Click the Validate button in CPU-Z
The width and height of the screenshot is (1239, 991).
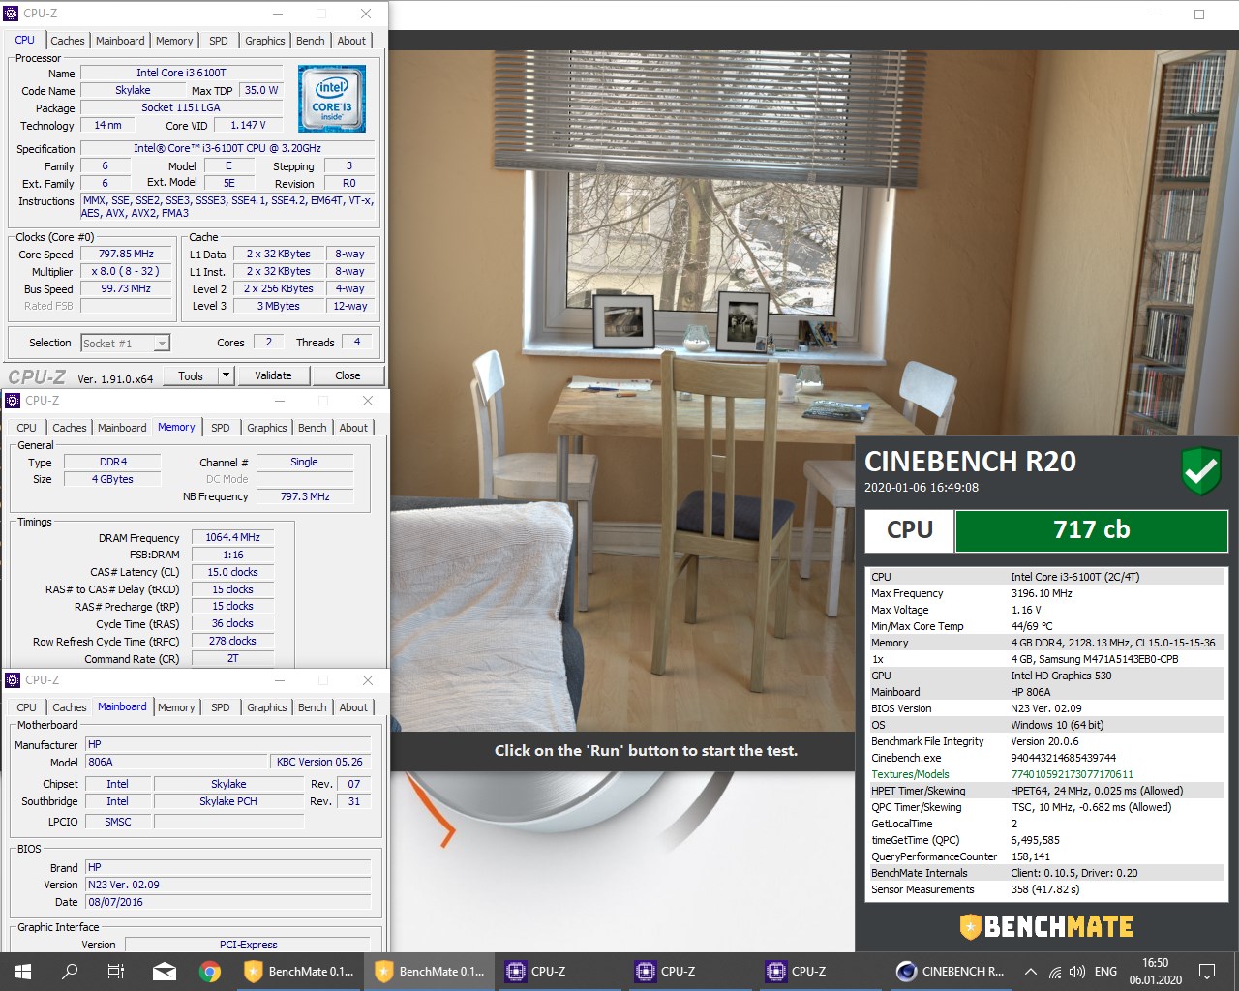point(273,375)
